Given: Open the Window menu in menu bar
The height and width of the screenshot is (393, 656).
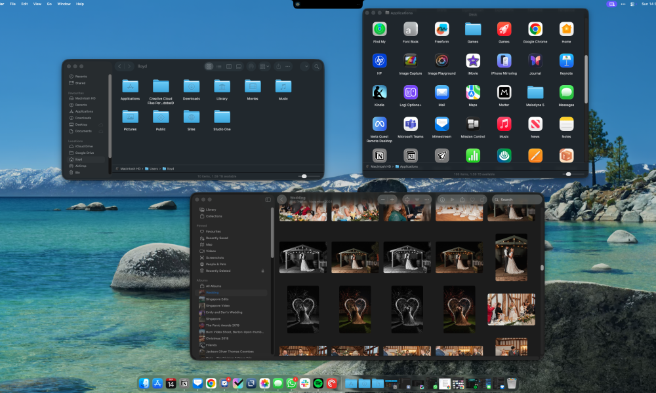Looking at the screenshot, I should pyautogui.click(x=64, y=4).
